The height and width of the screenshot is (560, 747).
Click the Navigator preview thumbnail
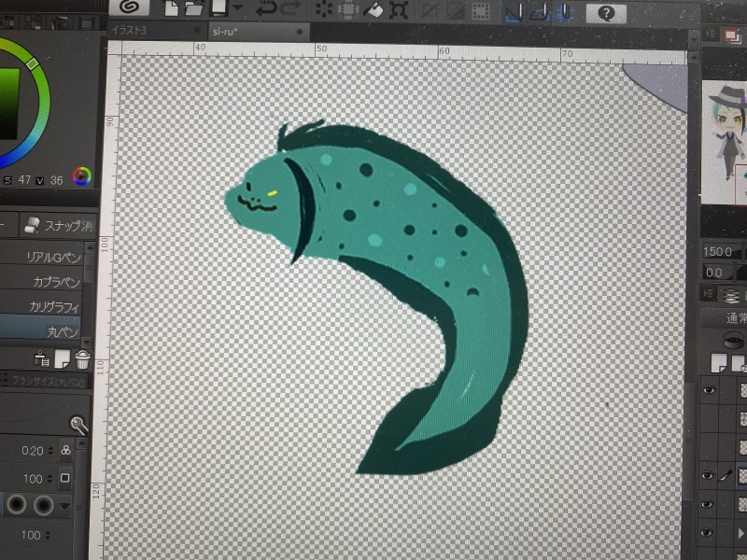point(725,142)
